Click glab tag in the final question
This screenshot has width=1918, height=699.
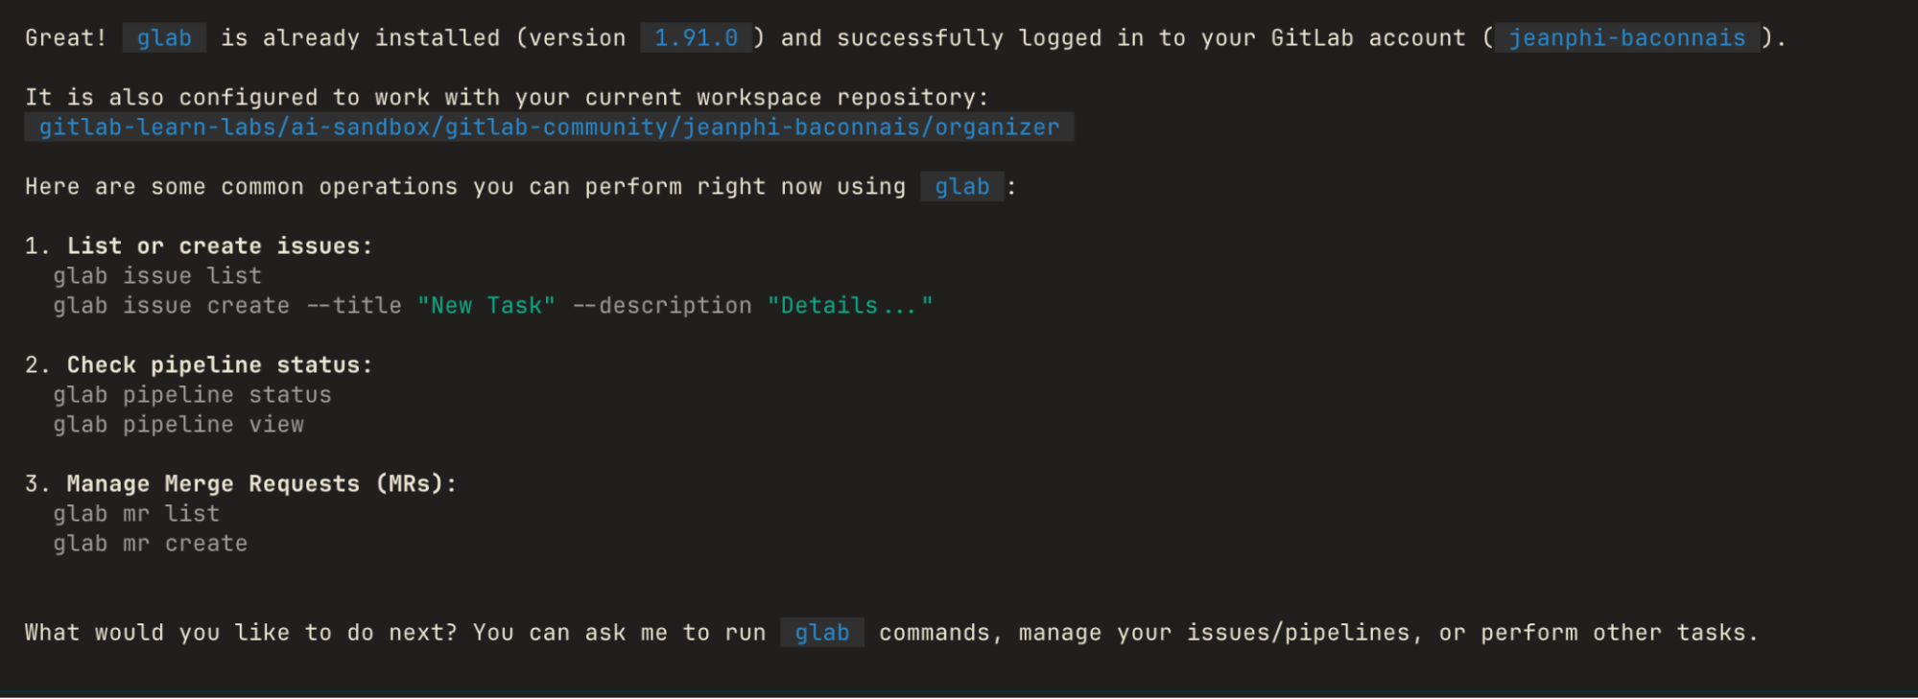[x=822, y=633]
